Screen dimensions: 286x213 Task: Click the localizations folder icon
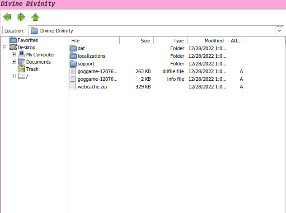click(x=73, y=56)
